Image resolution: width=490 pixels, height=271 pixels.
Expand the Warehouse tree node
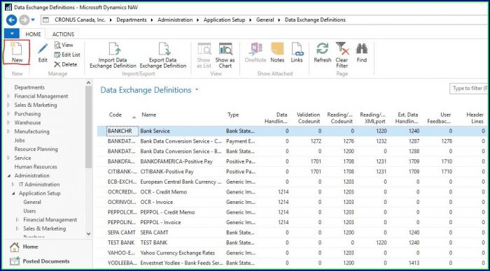tap(8, 122)
